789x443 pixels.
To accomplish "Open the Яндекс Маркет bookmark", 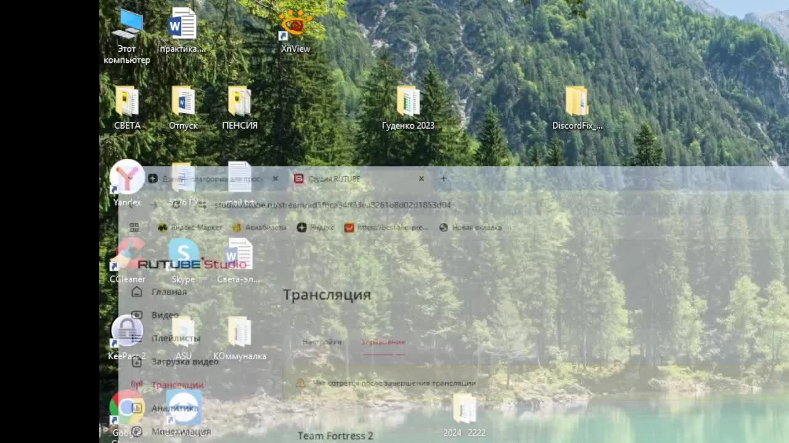I will click(x=190, y=228).
